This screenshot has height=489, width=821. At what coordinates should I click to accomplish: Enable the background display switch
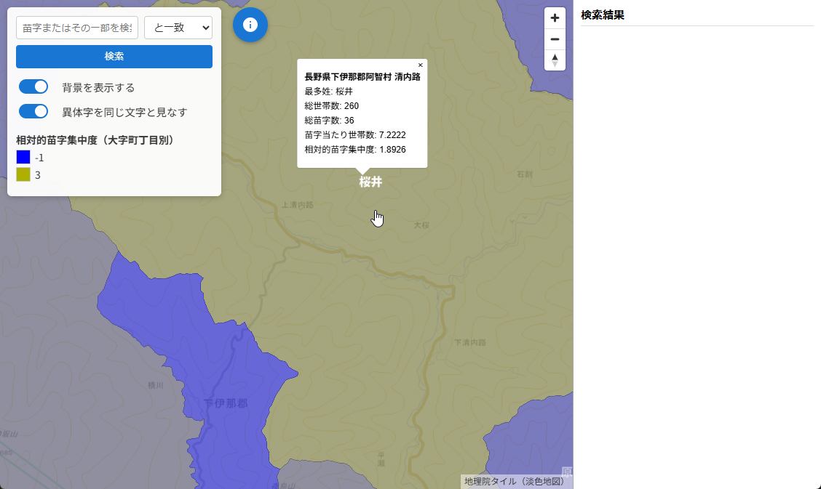tap(33, 86)
